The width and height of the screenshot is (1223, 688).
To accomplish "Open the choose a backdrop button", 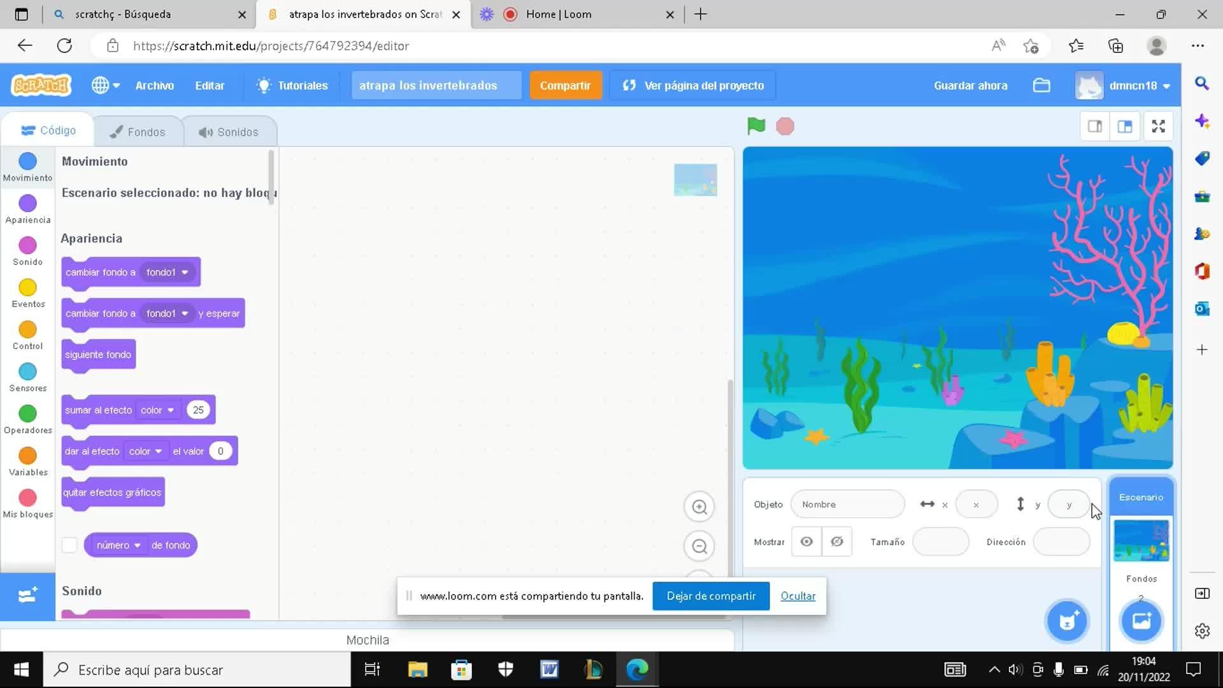I will point(1141,620).
